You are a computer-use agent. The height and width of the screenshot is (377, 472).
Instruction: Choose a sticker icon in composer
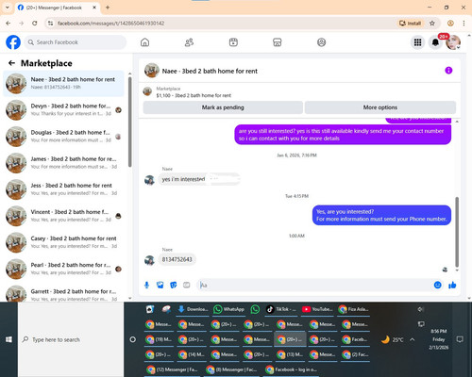tap(174, 285)
